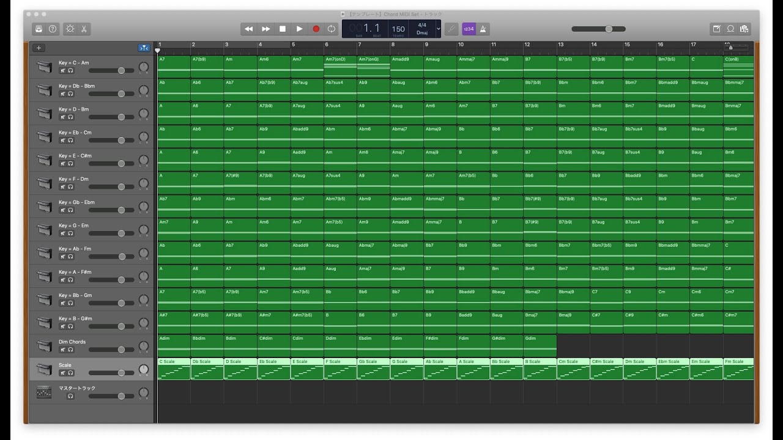Open the Loop Browser

[730, 29]
